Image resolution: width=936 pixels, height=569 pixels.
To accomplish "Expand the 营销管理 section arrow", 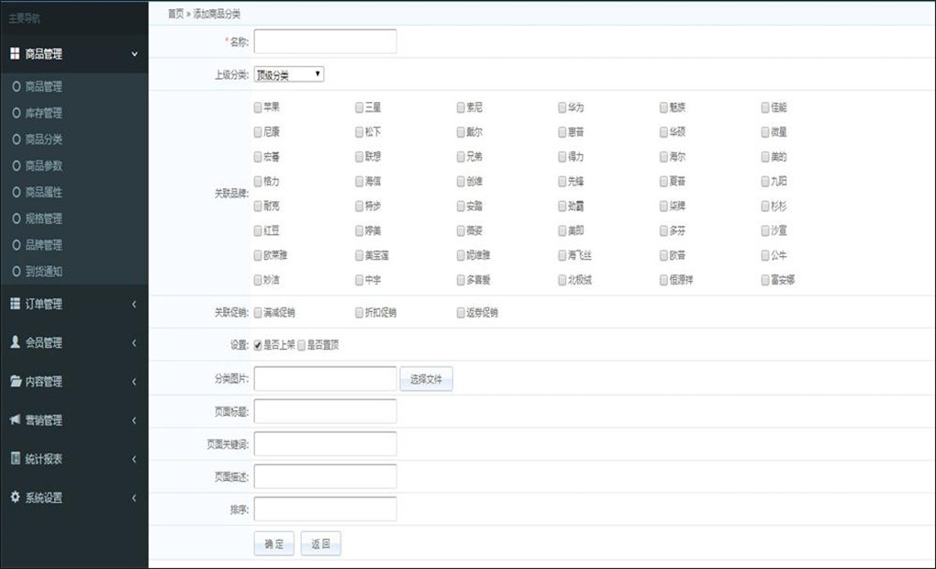I will [x=134, y=420].
